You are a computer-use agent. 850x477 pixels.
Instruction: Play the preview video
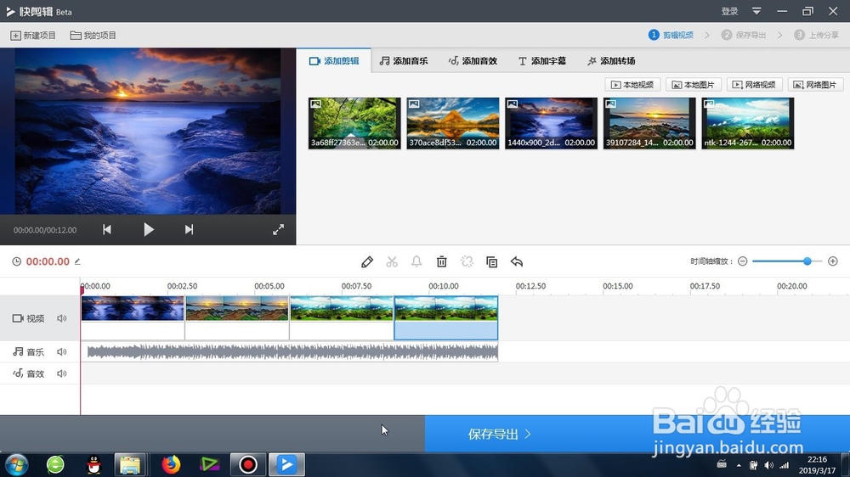(149, 229)
